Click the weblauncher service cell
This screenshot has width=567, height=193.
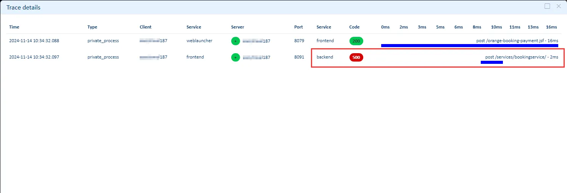[199, 41]
